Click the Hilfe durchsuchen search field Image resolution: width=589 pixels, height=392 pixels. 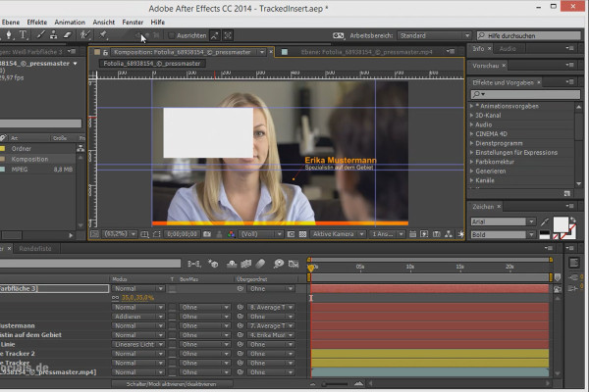point(528,35)
